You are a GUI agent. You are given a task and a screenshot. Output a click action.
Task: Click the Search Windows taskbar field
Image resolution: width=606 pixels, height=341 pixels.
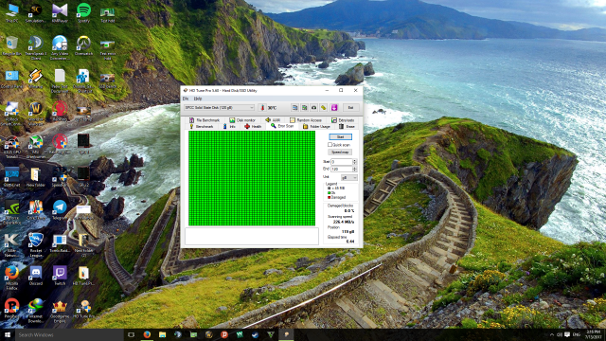click(69, 334)
